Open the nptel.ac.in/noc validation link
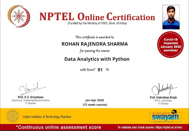This screenshot has height=131, width=189. [x=169, y=127]
